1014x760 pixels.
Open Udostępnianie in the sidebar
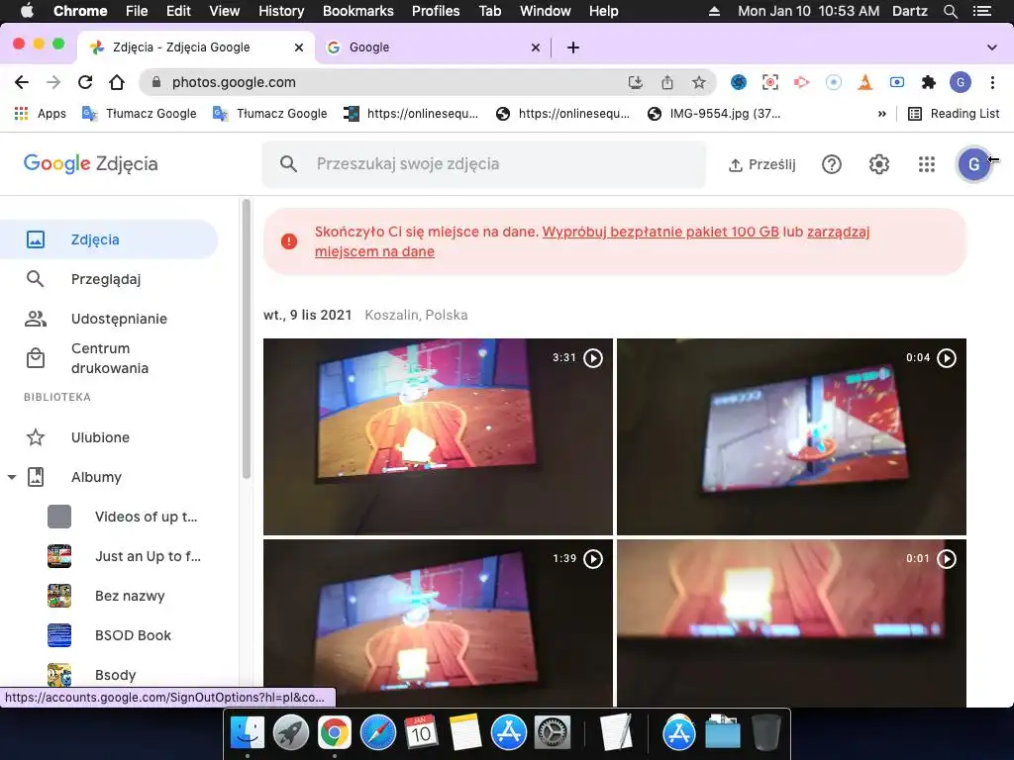point(109,319)
